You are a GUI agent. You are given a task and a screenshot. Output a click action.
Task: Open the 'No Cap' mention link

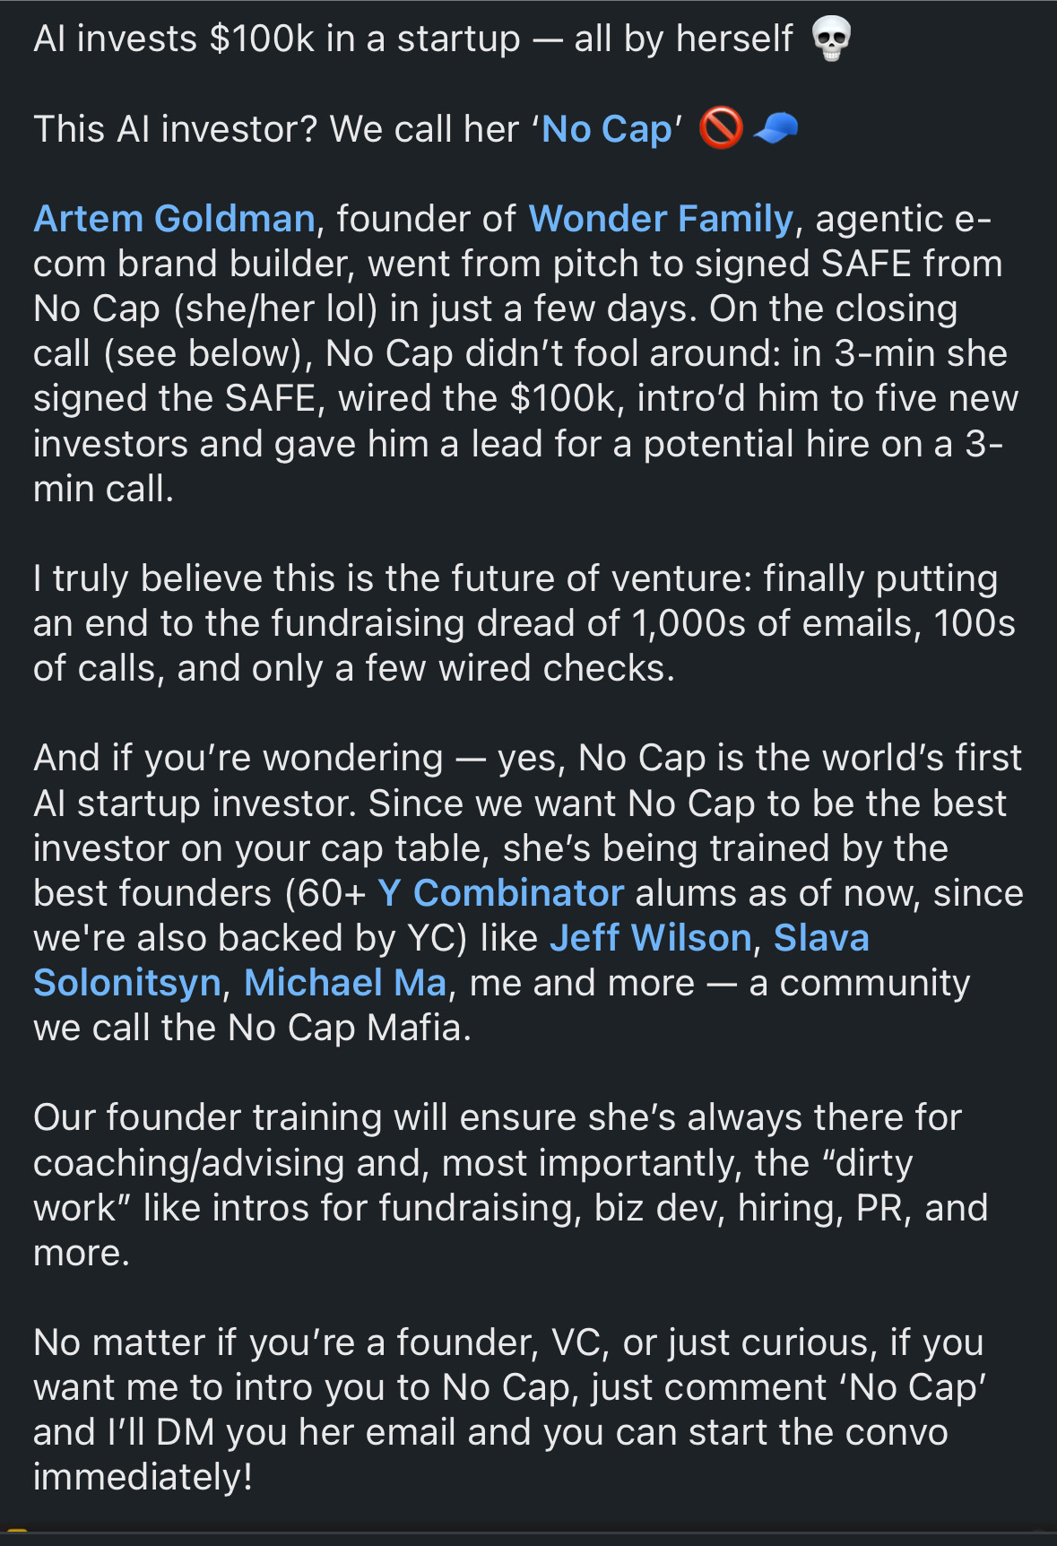(x=607, y=129)
